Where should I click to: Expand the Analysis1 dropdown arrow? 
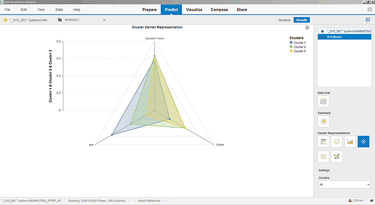[x=104, y=20]
